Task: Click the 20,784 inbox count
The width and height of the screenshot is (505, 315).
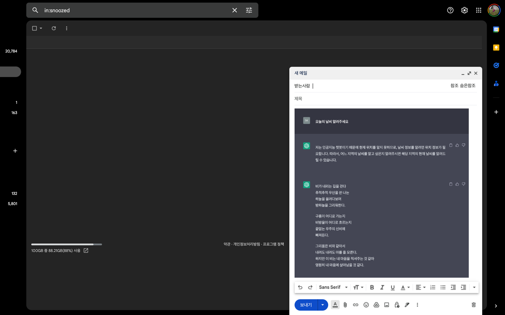Action: (11, 51)
